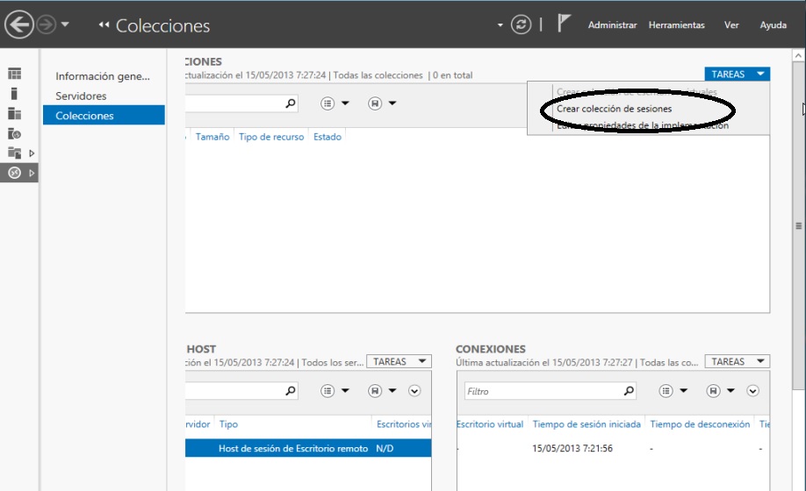The image size is (806, 491).
Task: Open the save query dropdown in Conexiones
Action: pyautogui.click(x=718, y=391)
